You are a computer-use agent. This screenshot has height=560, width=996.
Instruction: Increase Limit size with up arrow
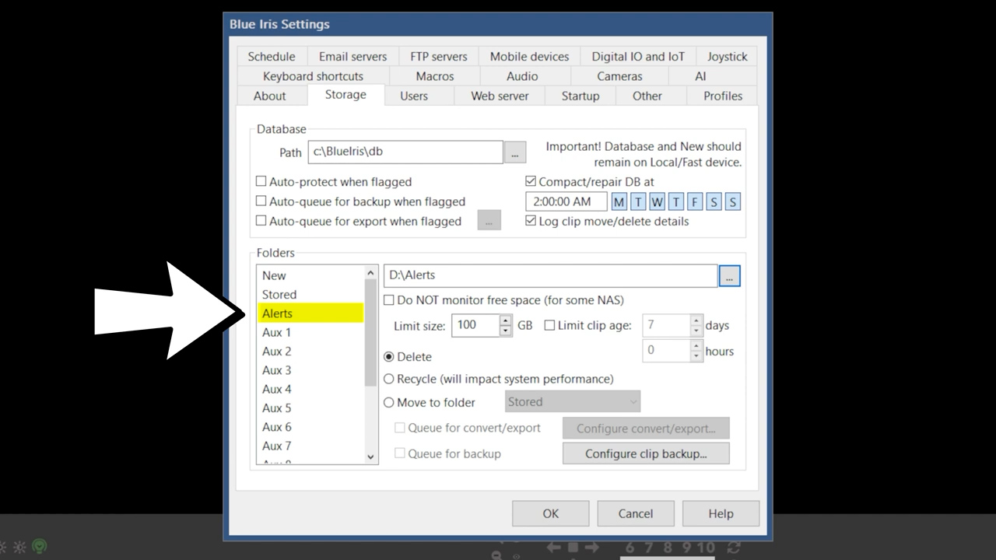pos(506,320)
